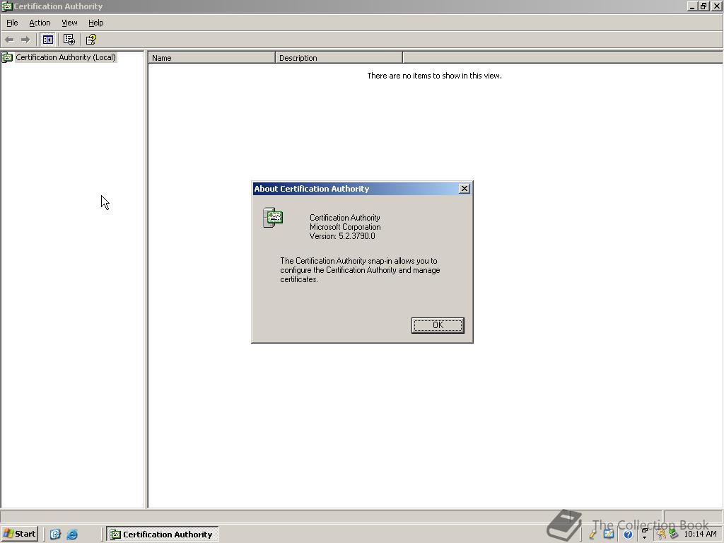Sort by the Name column header
This screenshot has width=724, height=543.
[211, 58]
